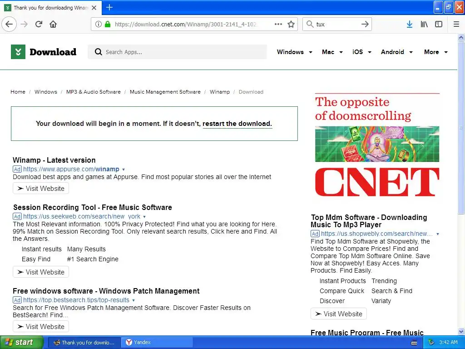The image size is (465, 349).
Task: Expand the Android dropdown menu
Action: (397, 52)
